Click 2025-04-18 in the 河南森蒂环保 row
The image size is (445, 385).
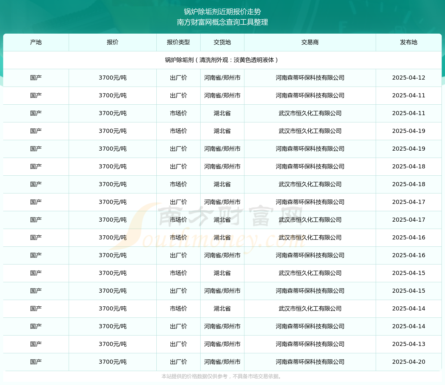(409, 166)
